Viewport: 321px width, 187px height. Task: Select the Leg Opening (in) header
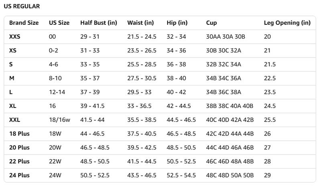pos(287,23)
